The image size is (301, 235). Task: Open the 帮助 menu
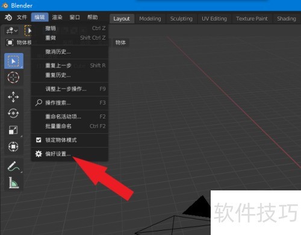click(x=93, y=17)
